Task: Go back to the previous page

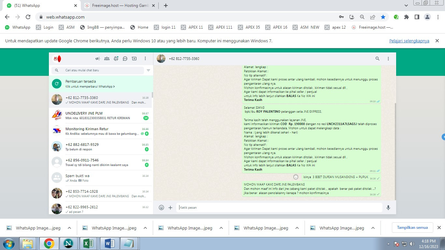Action: [7, 17]
